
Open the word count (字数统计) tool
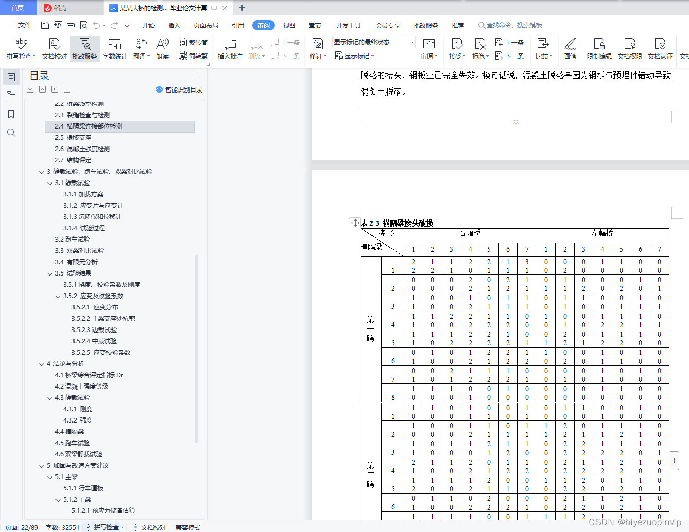(x=115, y=49)
